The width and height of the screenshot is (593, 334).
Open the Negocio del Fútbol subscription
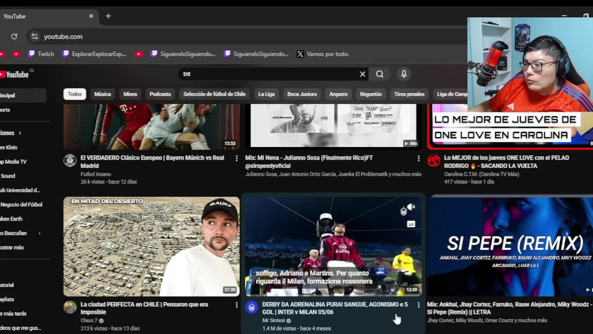click(x=21, y=204)
